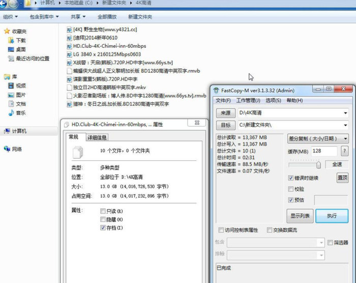Click the 缓存(MB) buffer size field
Screen dimensions: 356x283
[x=324, y=151]
